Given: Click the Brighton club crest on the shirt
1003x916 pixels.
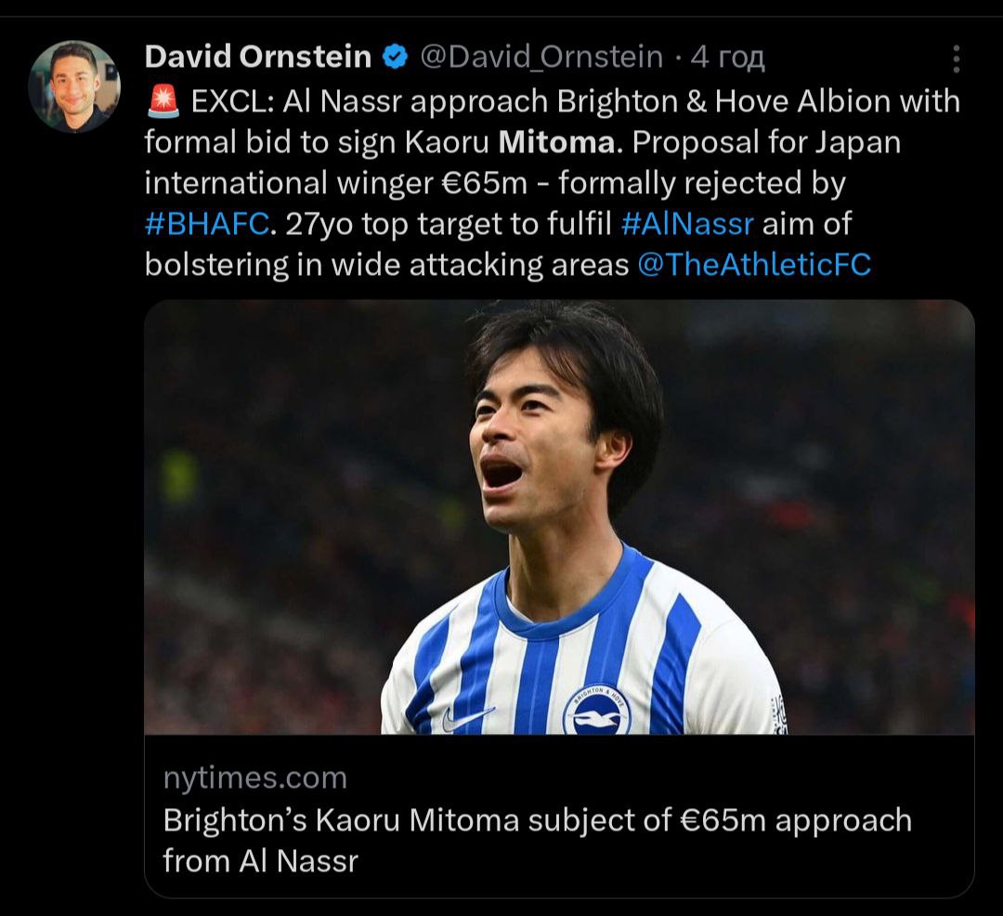Looking at the screenshot, I should (597, 710).
